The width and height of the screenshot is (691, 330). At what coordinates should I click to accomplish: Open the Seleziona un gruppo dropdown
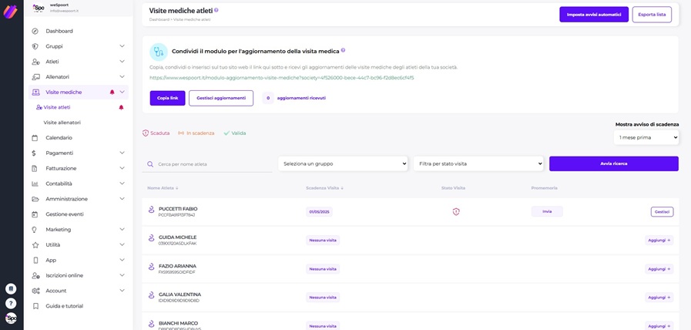tap(343, 163)
